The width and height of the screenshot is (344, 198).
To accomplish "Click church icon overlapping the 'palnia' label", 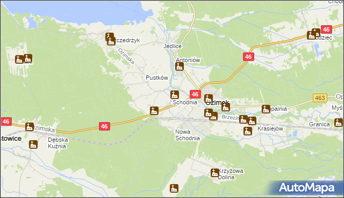I will coord(266,109).
